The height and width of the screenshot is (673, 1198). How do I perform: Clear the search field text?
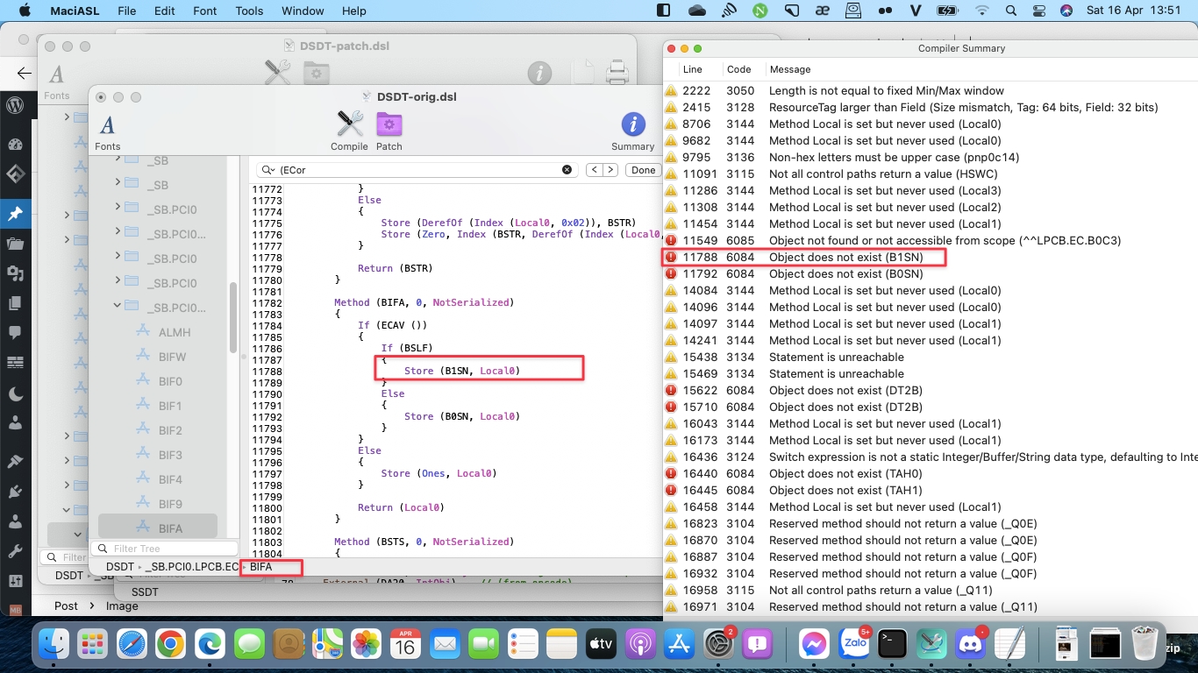coord(567,170)
